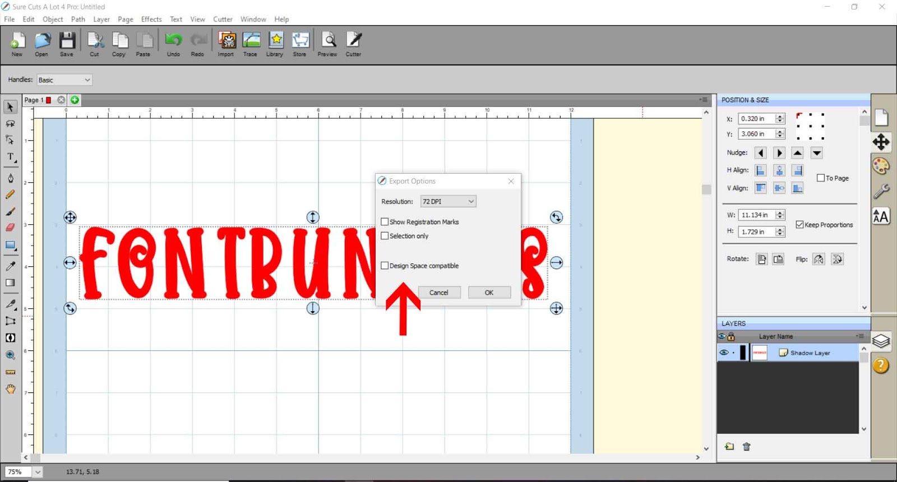This screenshot has height=482, width=897.
Task: Save the project with Save icon
Action: click(67, 44)
